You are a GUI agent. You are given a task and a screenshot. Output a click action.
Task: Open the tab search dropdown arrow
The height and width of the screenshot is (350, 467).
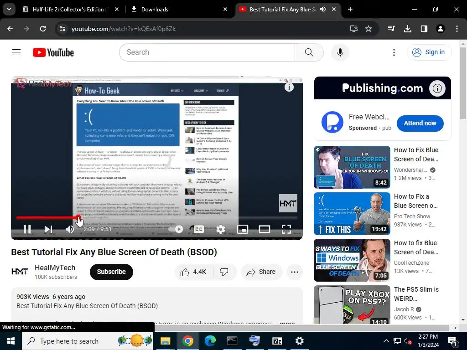click(x=9, y=9)
